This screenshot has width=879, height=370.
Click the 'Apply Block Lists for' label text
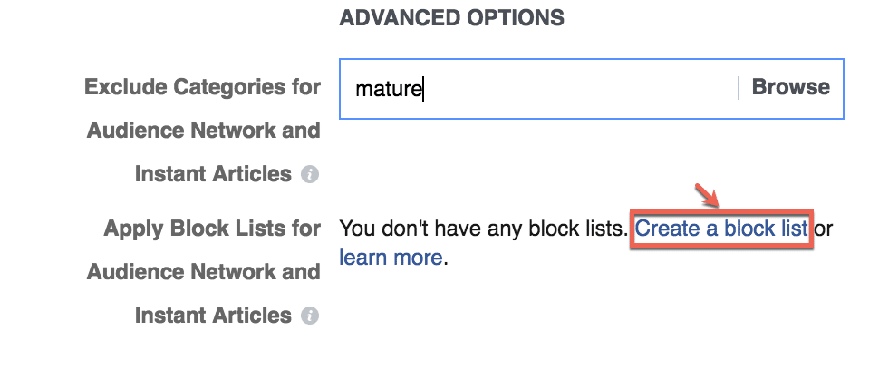tap(212, 229)
